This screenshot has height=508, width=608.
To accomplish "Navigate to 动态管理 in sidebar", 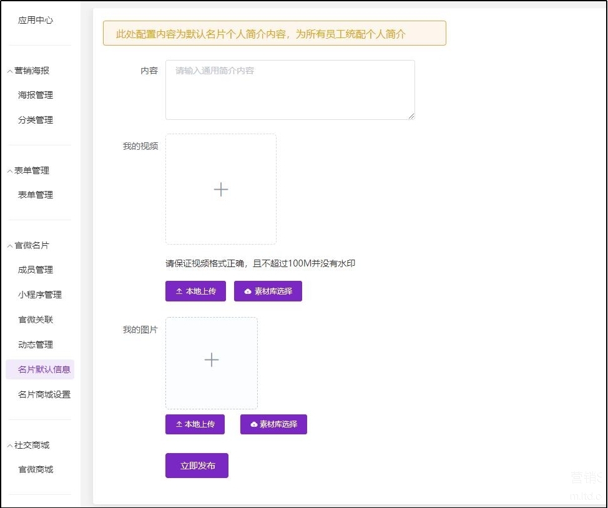I will [36, 344].
